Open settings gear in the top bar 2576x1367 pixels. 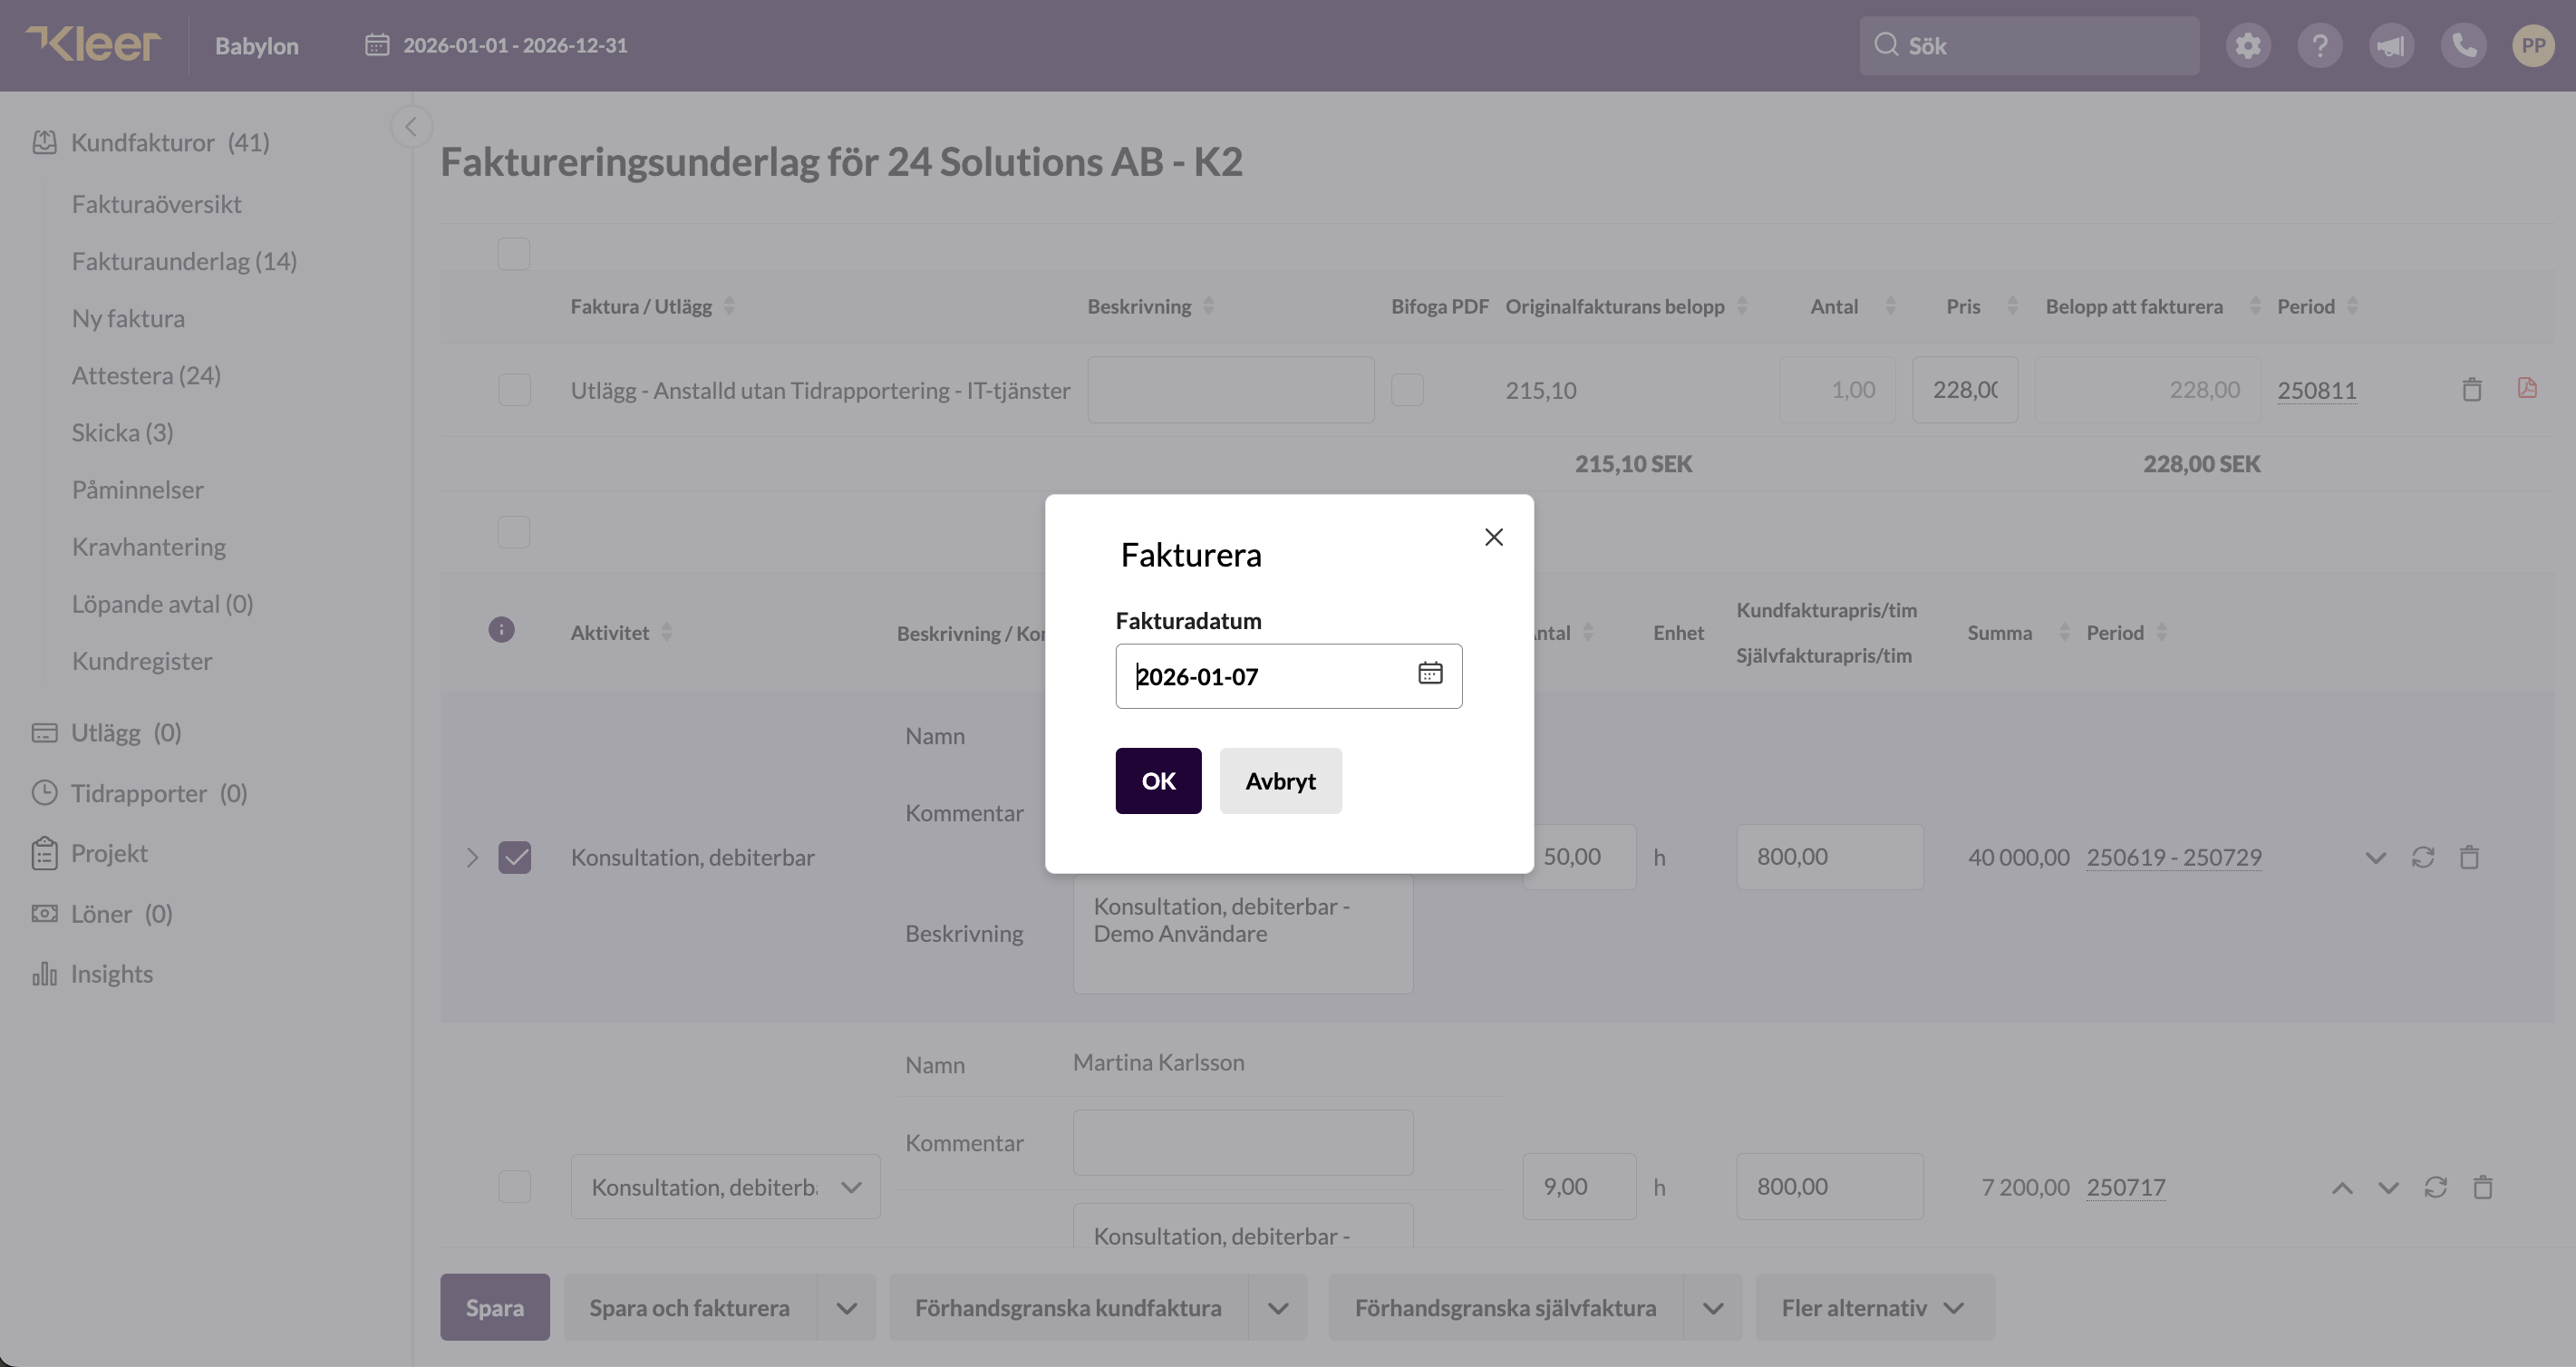coord(2248,46)
